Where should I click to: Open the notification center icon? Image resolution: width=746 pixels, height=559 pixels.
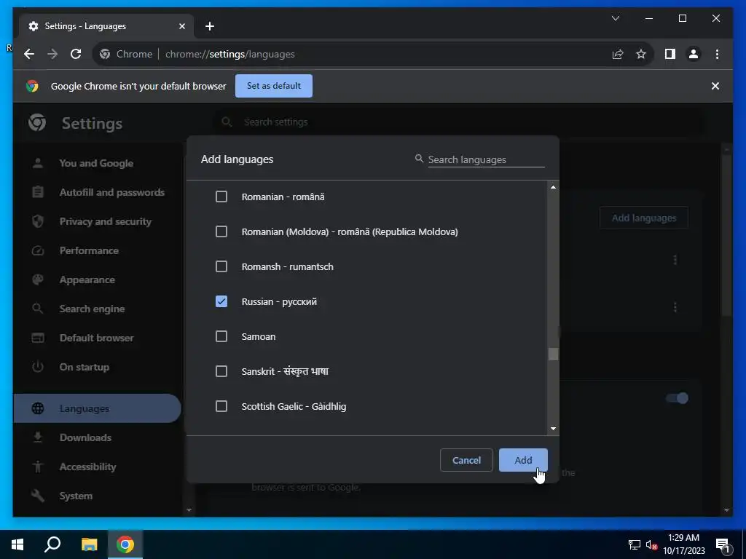point(723,544)
